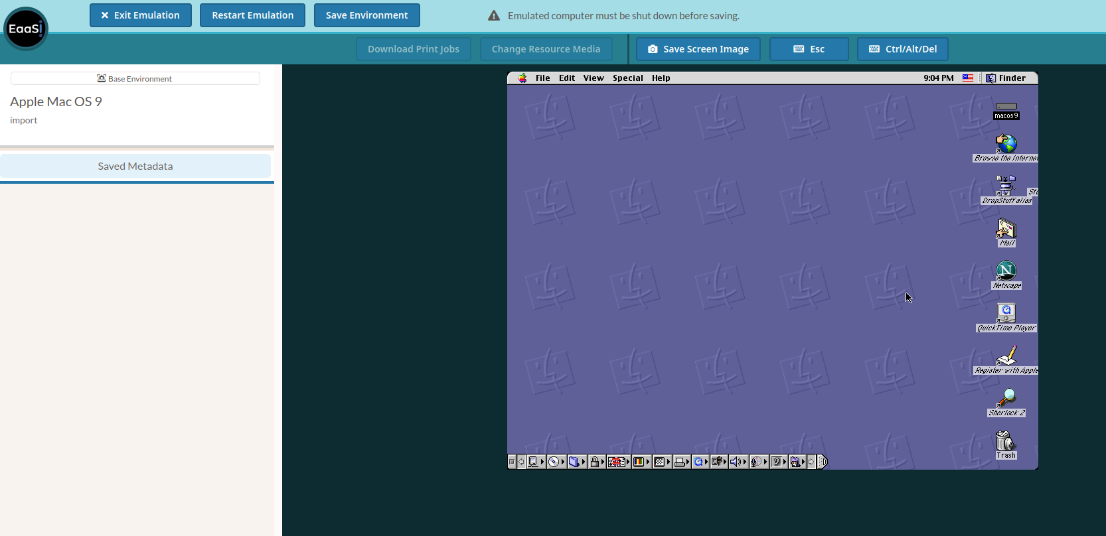Screen dimensions: 1106x536
Task: Click Save Screen Image button
Action: click(x=698, y=49)
